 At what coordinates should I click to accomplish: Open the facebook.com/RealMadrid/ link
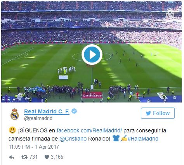(x=89, y=130)
